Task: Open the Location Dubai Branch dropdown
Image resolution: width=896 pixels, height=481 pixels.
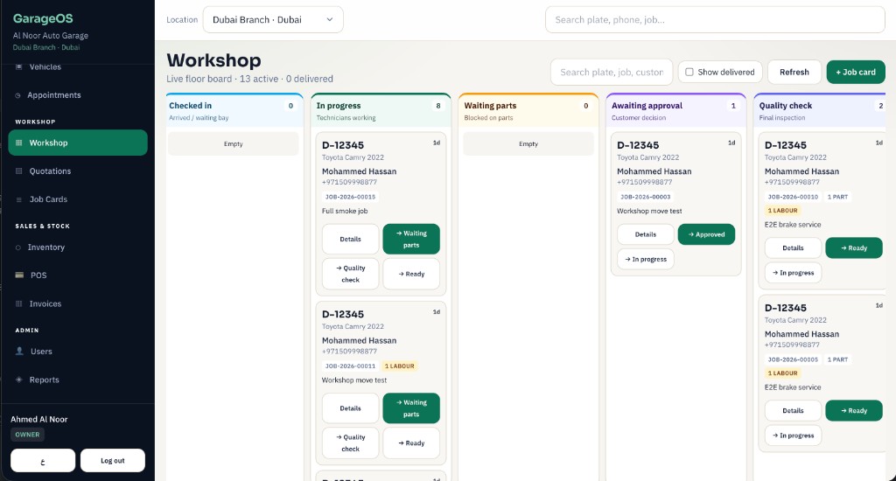Action: 273,19
